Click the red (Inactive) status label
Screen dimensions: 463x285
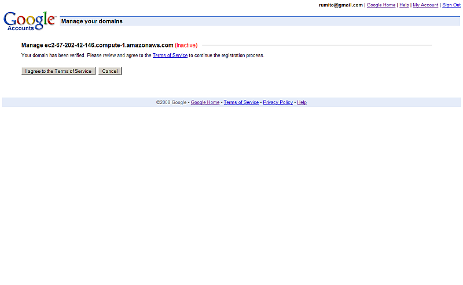coord(186,45)
